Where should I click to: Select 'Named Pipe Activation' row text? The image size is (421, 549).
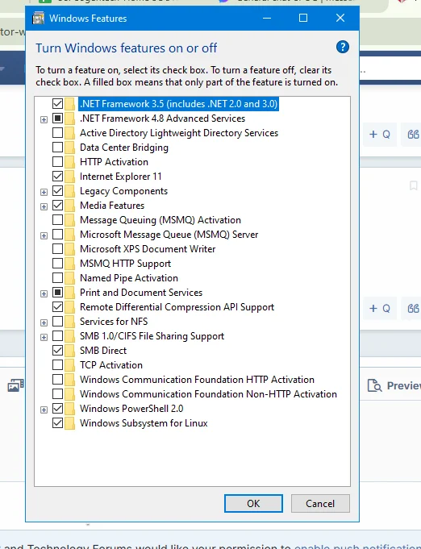[x=129, y=278]
